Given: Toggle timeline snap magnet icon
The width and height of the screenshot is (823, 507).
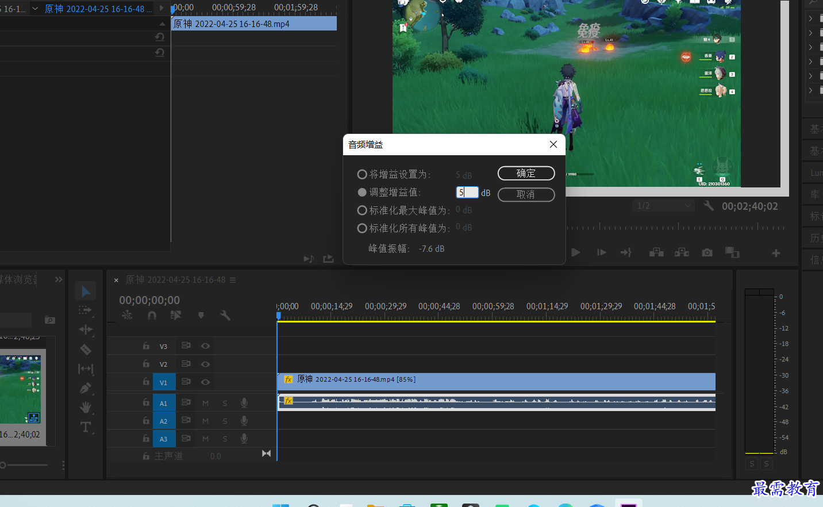Looking at the screenshot, I should (152, 315).
